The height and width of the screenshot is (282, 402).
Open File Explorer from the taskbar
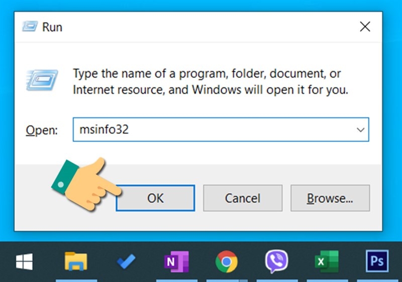click(x=76, y=261)
